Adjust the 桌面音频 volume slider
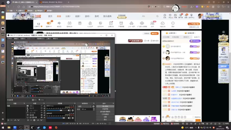Viewport: 231px width, 130px height. point(56,118)
